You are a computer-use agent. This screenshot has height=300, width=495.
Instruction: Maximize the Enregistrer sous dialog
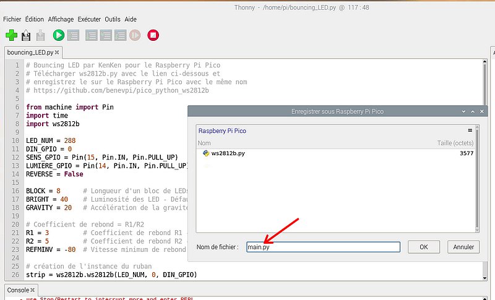pyautogui.click(x=473, y=111)
